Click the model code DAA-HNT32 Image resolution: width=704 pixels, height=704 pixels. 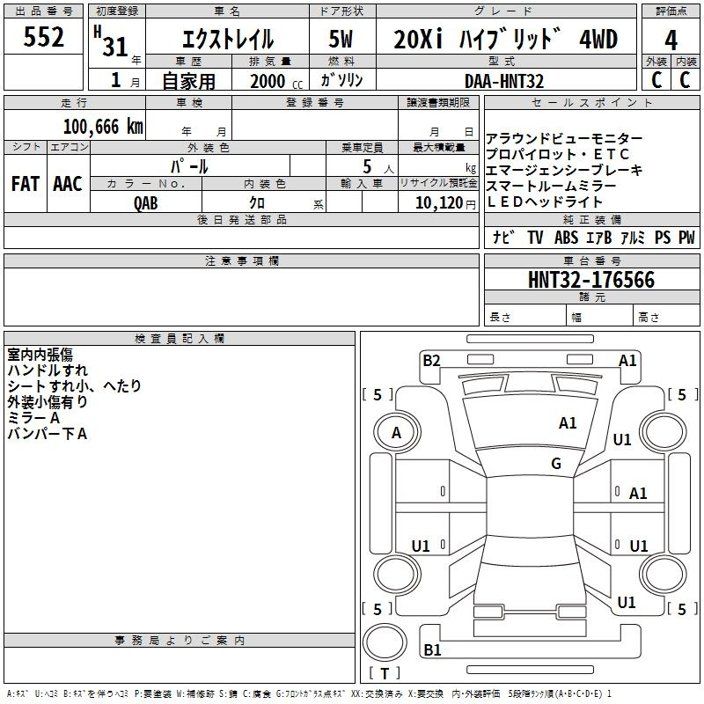coord(504,81)
